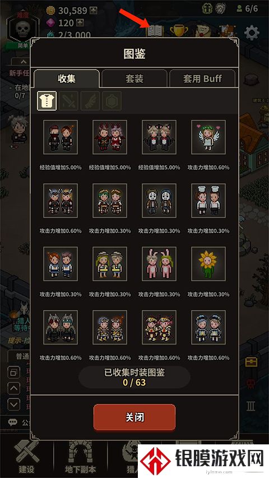Click the 关闭 button

pos(134,417)
